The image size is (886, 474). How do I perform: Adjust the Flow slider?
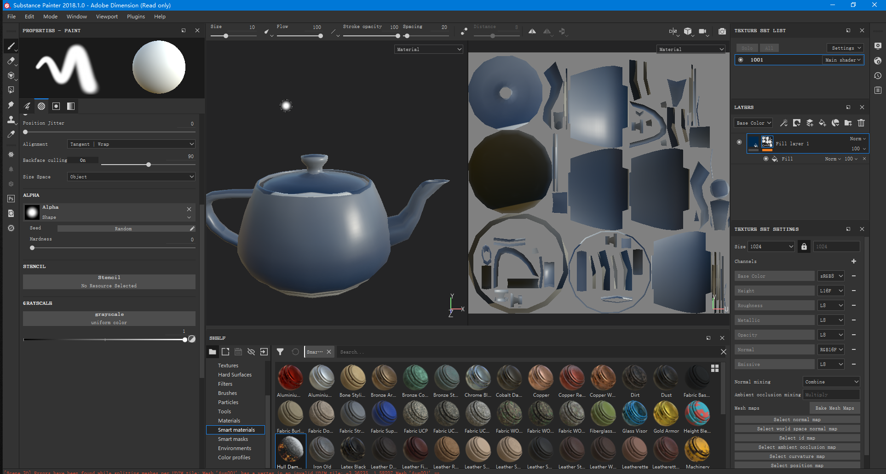(299, 36)
